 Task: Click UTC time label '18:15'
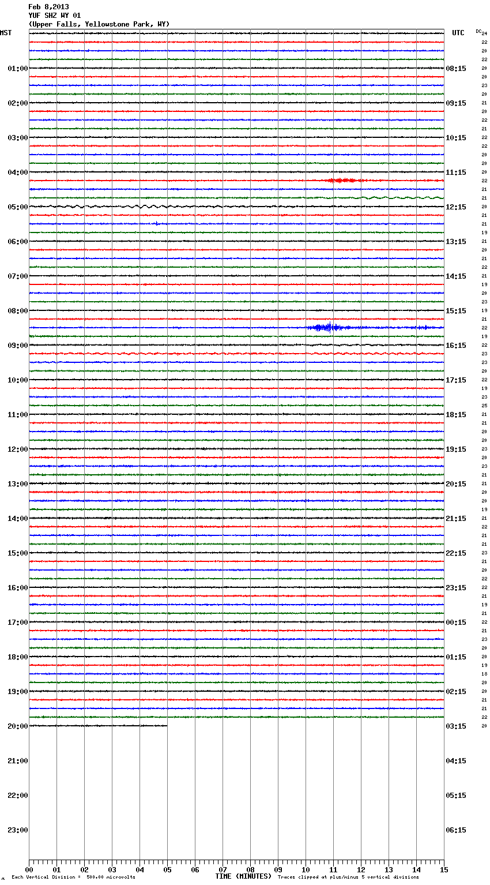click(x=456, y=415)
